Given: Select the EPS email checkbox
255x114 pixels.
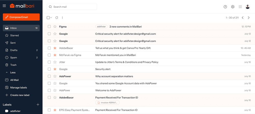Looking at the screenshot, I should (x=49, y=110).
